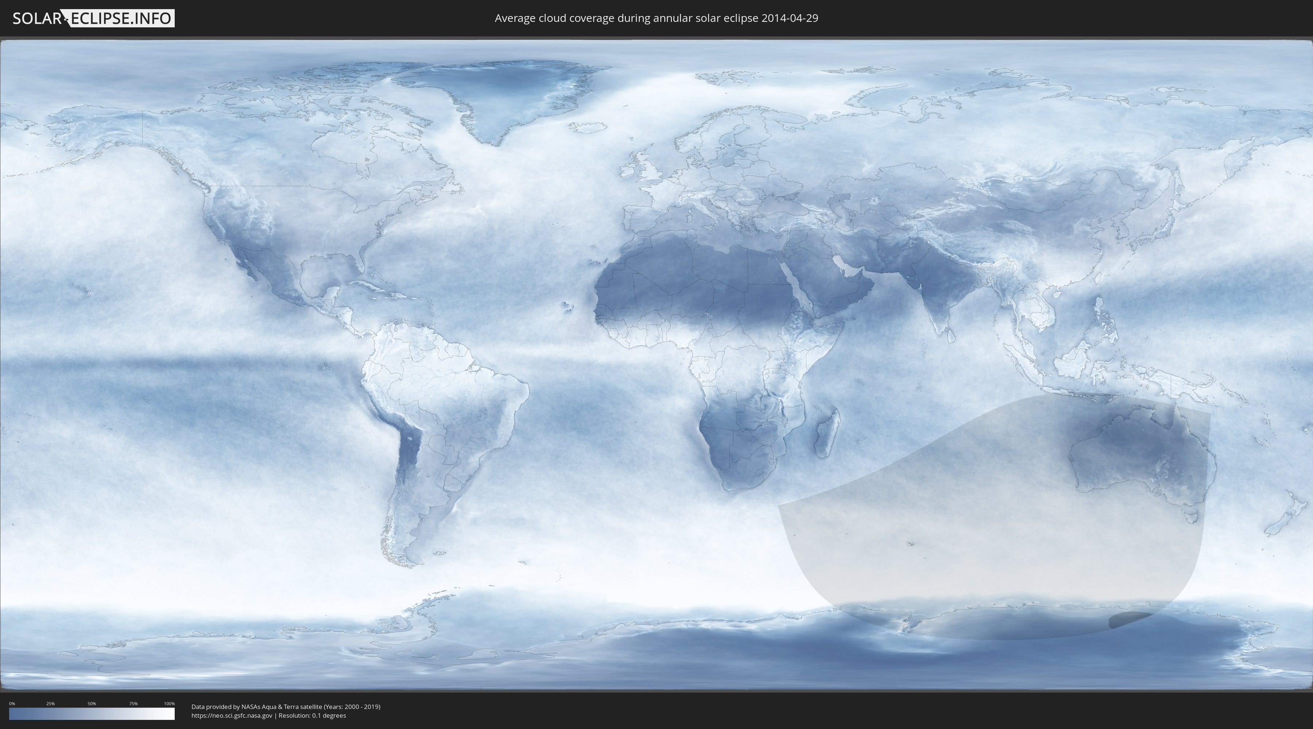Click the 50% legend label
This screenshot has height=729, width=1313.
point(92,703)
